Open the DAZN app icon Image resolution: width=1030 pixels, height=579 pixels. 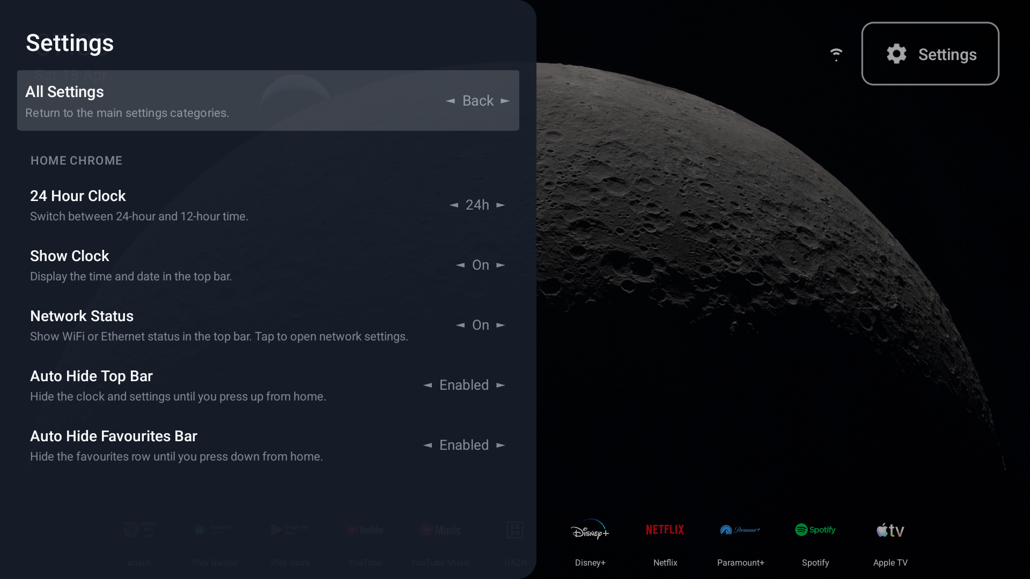click(x=516, y=530)
